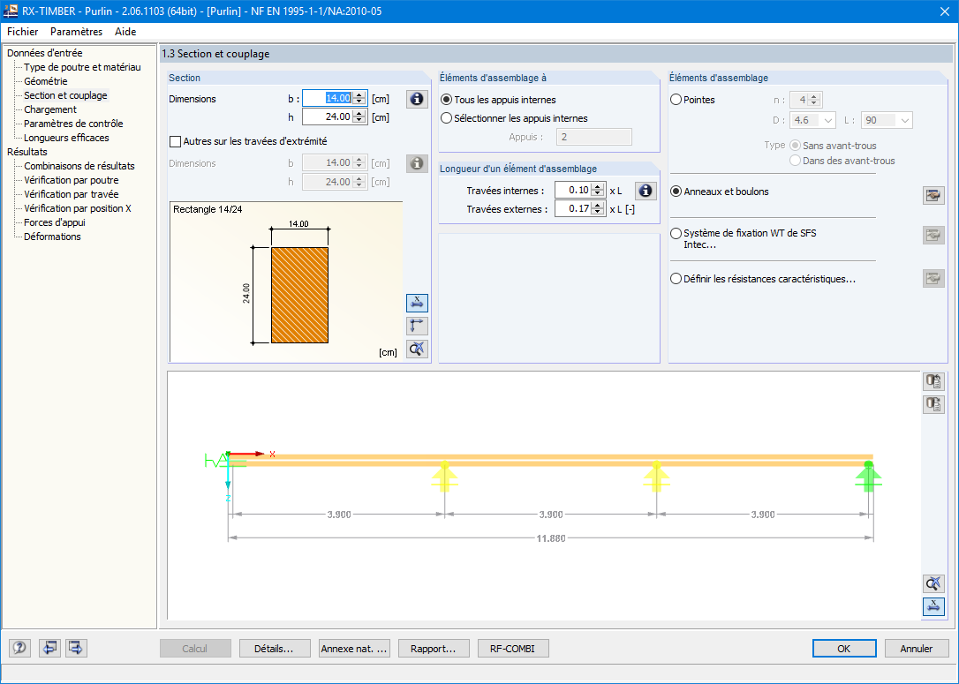959x684 pixels.
Task: Click the Travées internes value field
Action: tap(573, 190)
